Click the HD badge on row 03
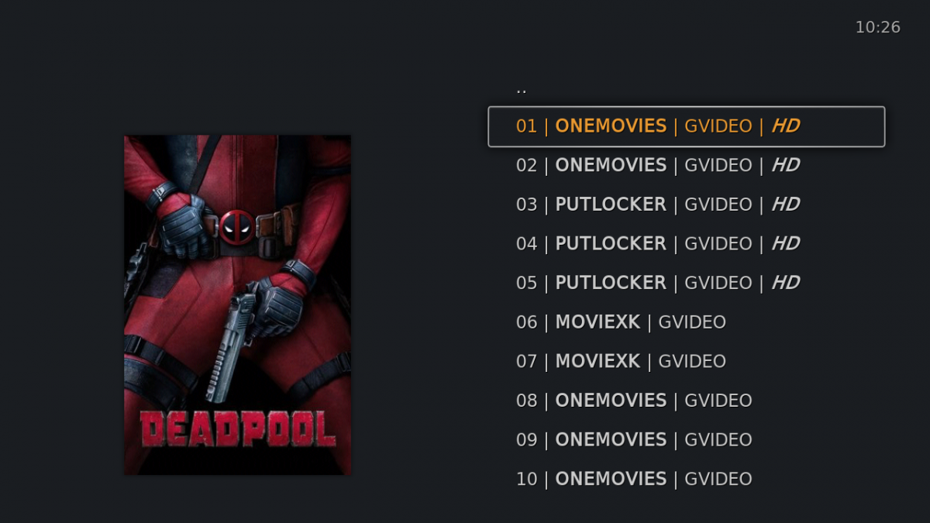The image size is (930, 523). click(x=785, y=205)
